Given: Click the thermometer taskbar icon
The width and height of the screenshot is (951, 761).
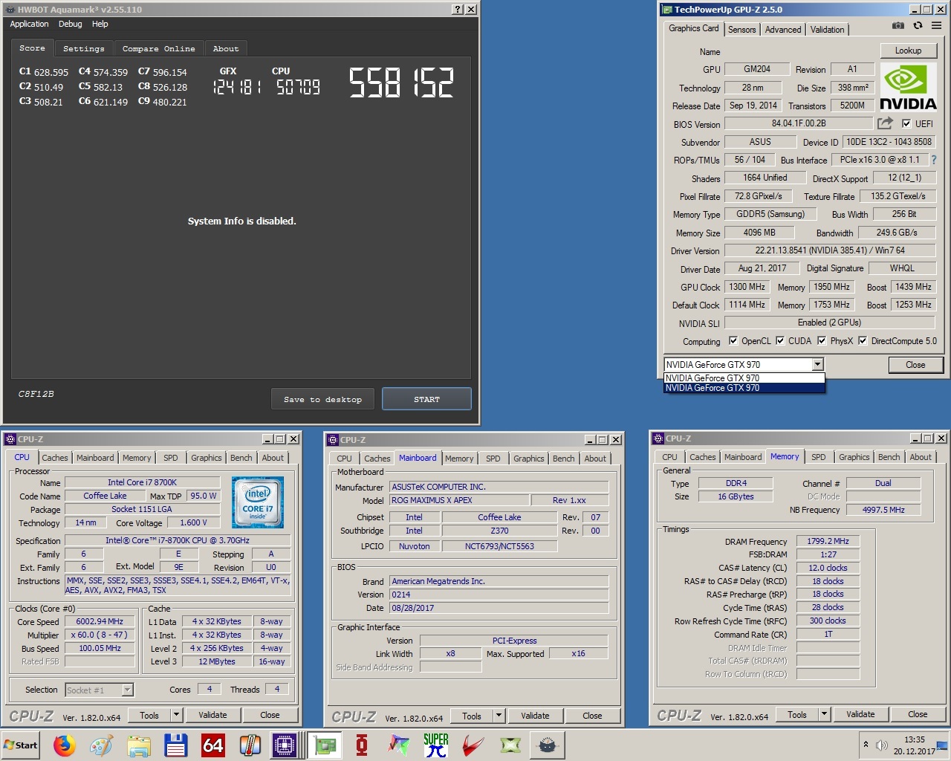Looking at the screenshot, I should point(250,745).
